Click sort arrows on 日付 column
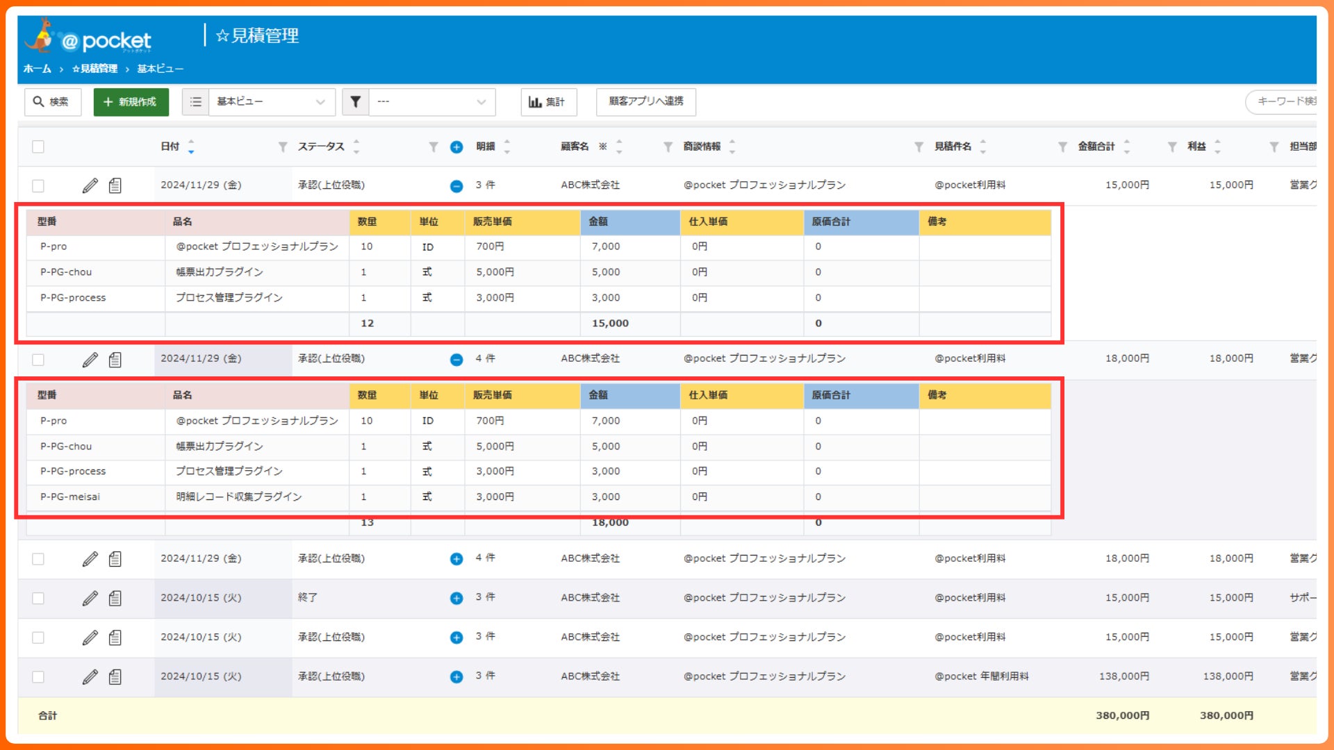Screen dimensions: 1334x750 (x=191, y=147)
